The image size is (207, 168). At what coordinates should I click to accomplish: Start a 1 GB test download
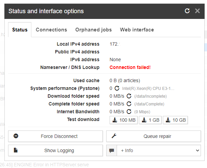[x=150, y=120]
